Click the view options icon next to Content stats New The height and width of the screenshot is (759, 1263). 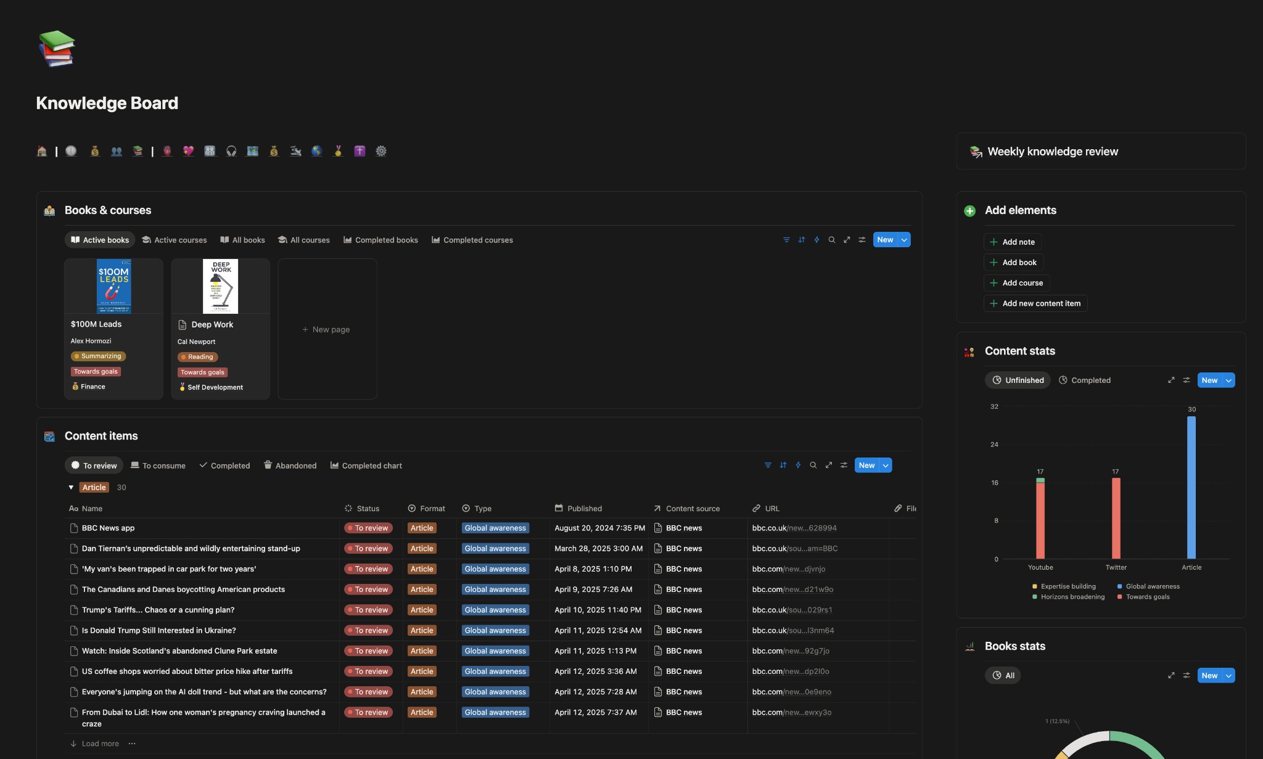click(1187, 380)
